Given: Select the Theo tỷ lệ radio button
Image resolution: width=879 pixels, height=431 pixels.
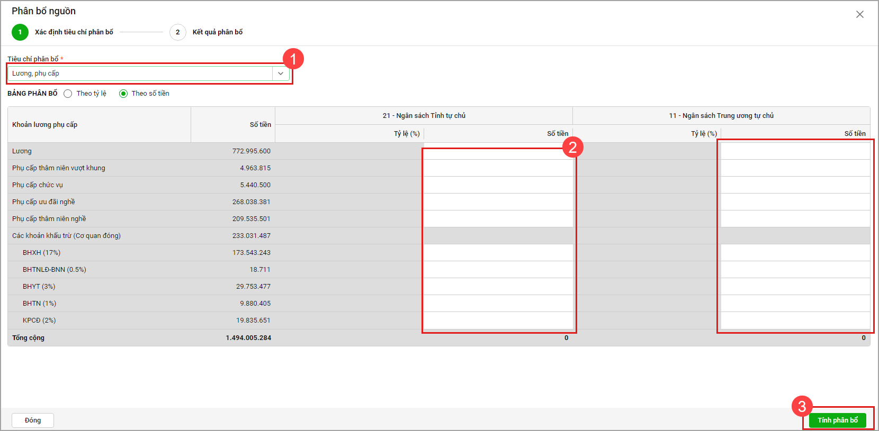Looking at the screenshot, I should click(x=68, y=94).
